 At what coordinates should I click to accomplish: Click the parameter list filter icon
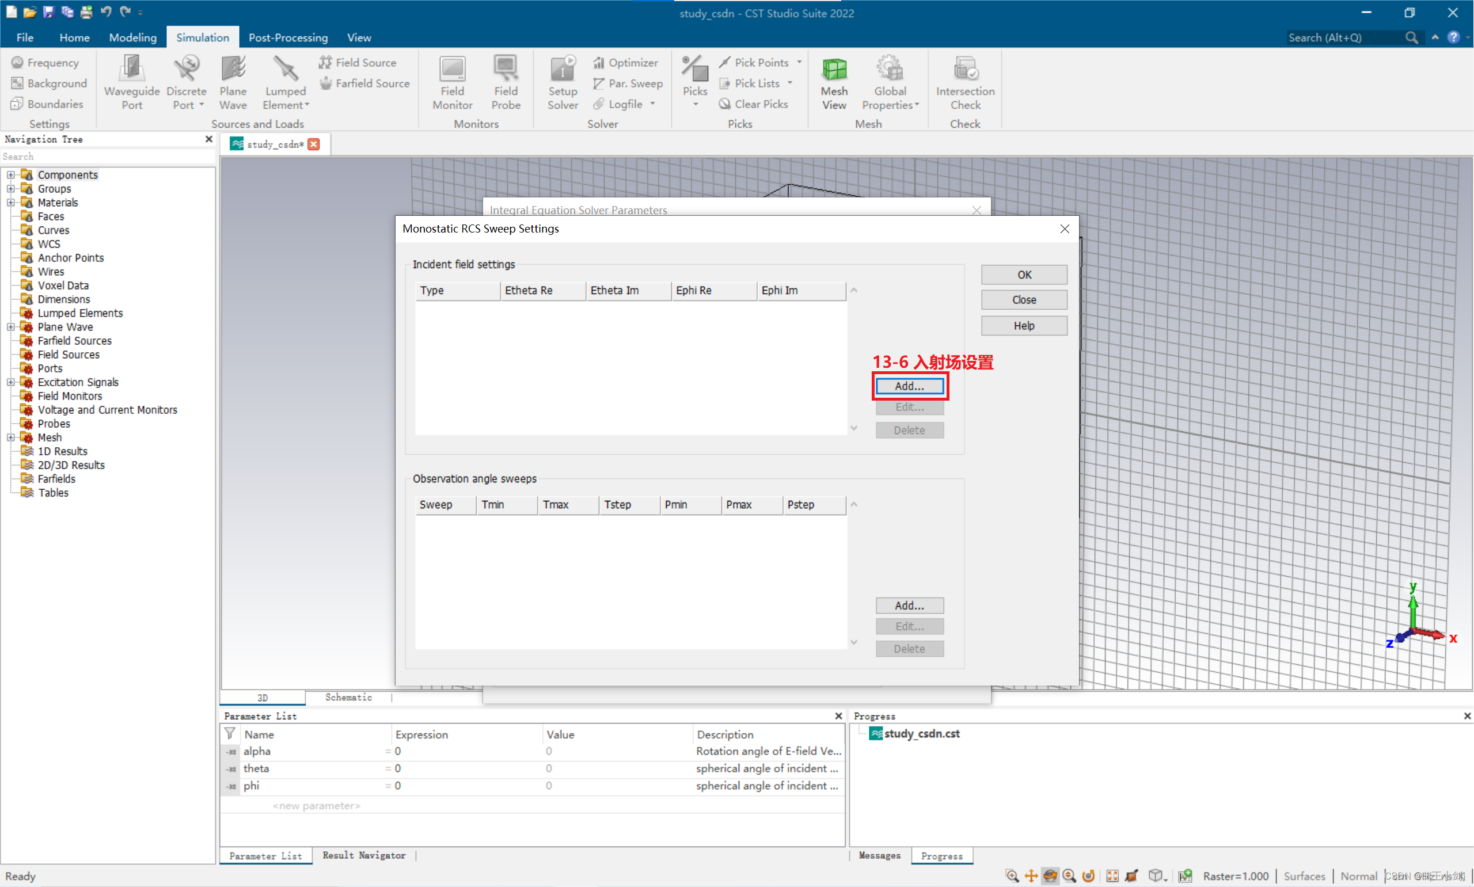pyautogui.click(x=230, y=733)
